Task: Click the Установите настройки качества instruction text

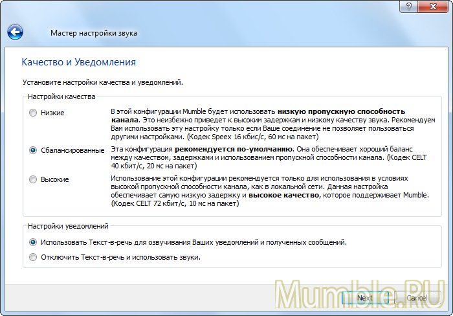Action: click(102, 82)
